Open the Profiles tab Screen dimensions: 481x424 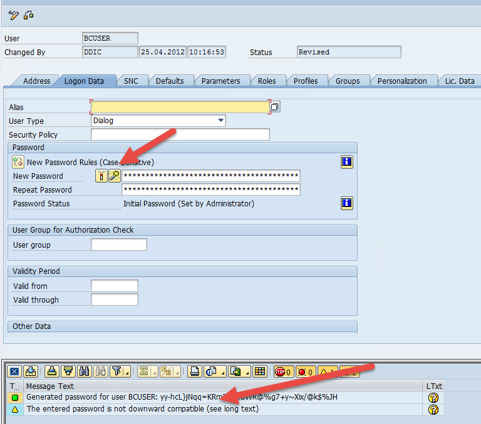(305, 81)
